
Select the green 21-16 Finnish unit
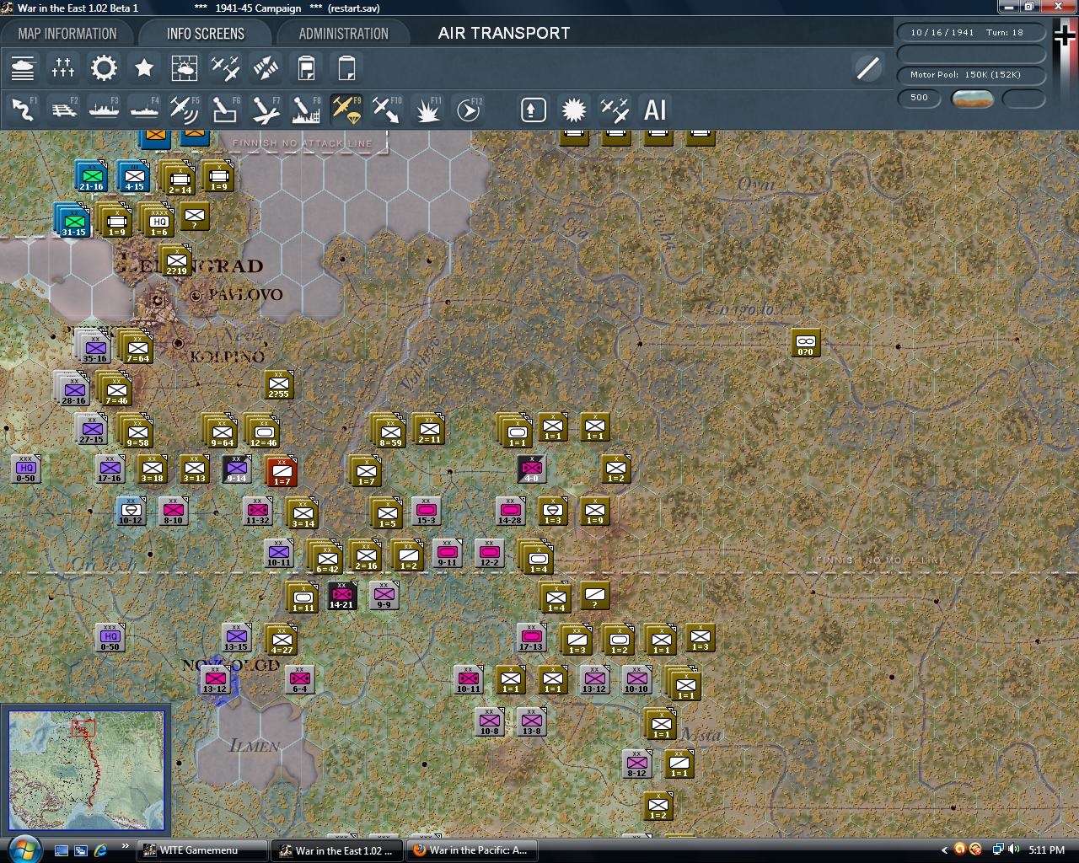coord(91,177)
